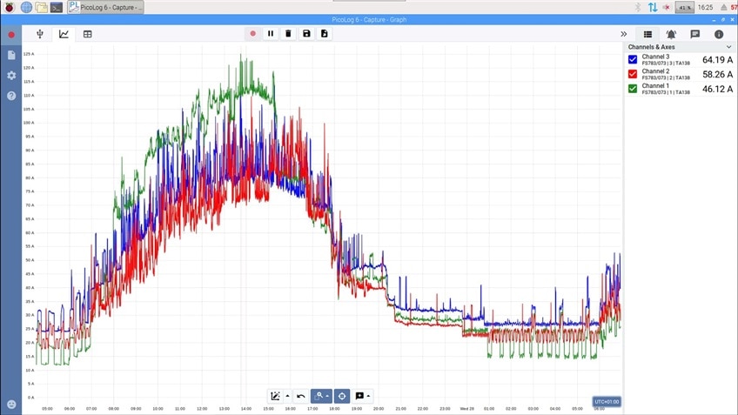Click the UTC+01:00 timezone button
This screenshot has height=415, width=738.
pyautogui.click(x=606, y=402)
